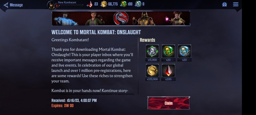Select the red crystal x200 reward
This screenshot has width=256, height=115.
pos(168,72)
